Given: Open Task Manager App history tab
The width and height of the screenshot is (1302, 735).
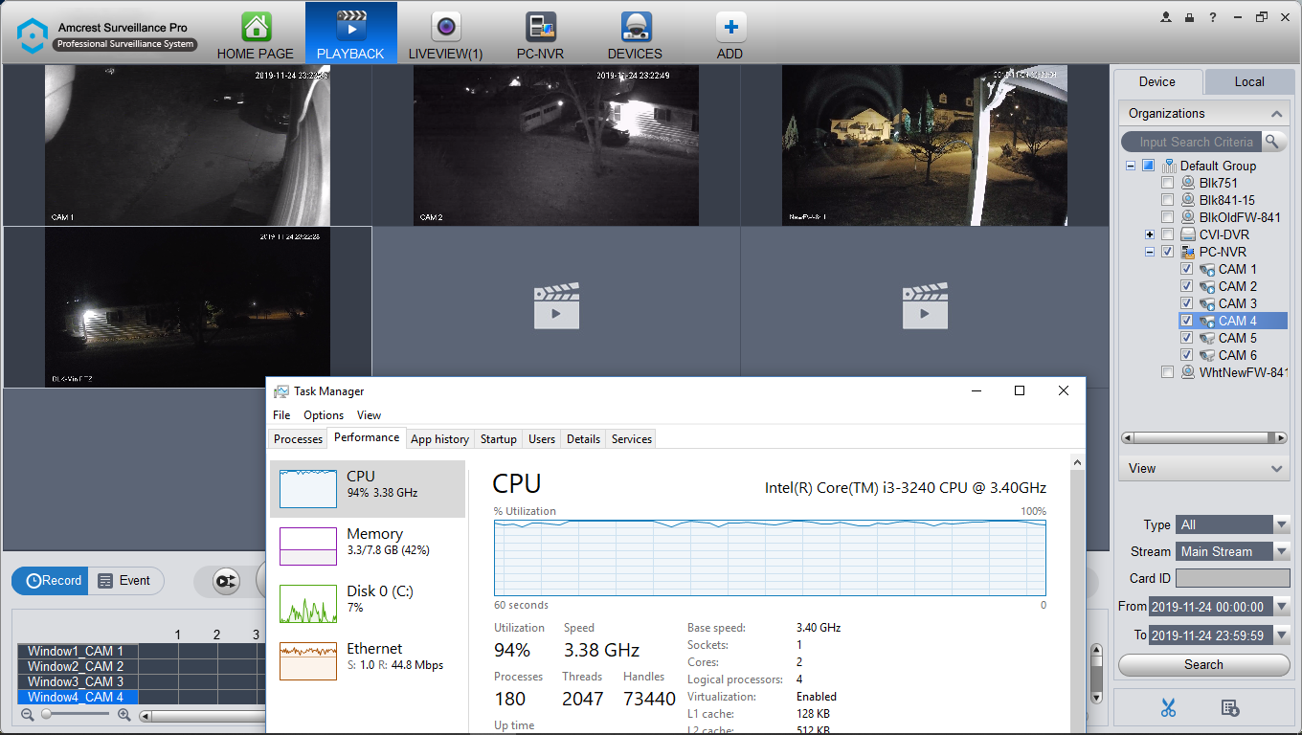Looking at the screenshot, I should coord(439,439).
